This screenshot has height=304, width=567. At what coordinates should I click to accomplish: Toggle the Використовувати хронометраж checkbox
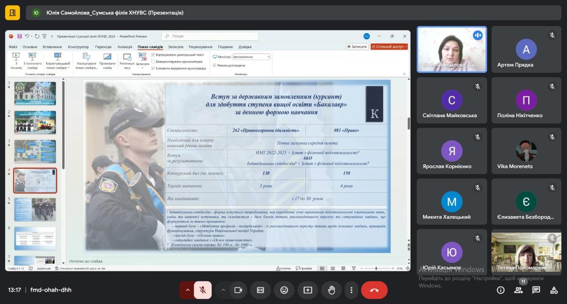[153, 61]
